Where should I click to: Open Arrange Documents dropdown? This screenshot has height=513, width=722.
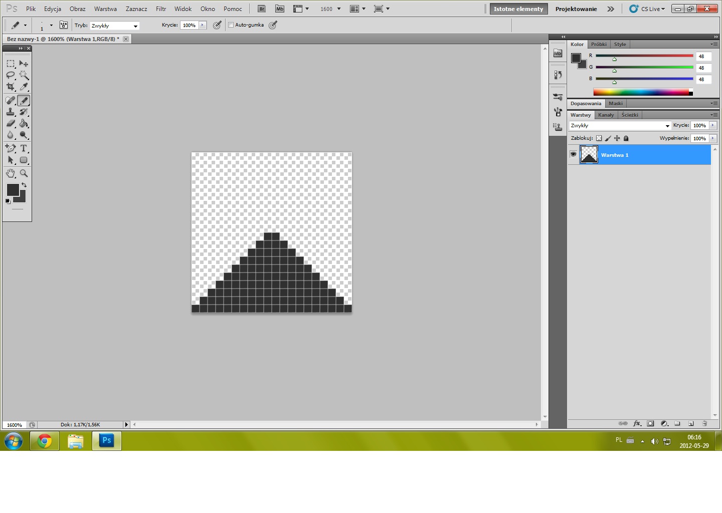358,9
